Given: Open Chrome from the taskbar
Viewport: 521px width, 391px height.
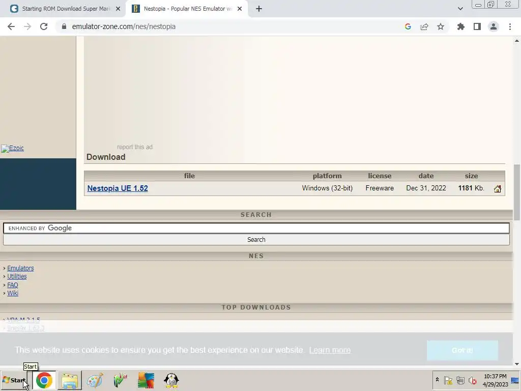Looking at the screenshot, I should click(x=44, y=380).
